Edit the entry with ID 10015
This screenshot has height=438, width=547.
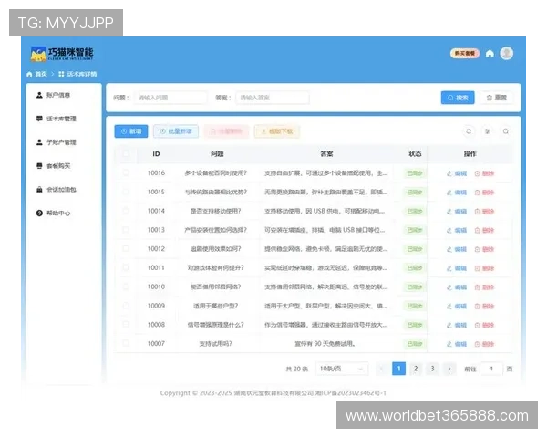pyautogui.click(x=457, y=193)
